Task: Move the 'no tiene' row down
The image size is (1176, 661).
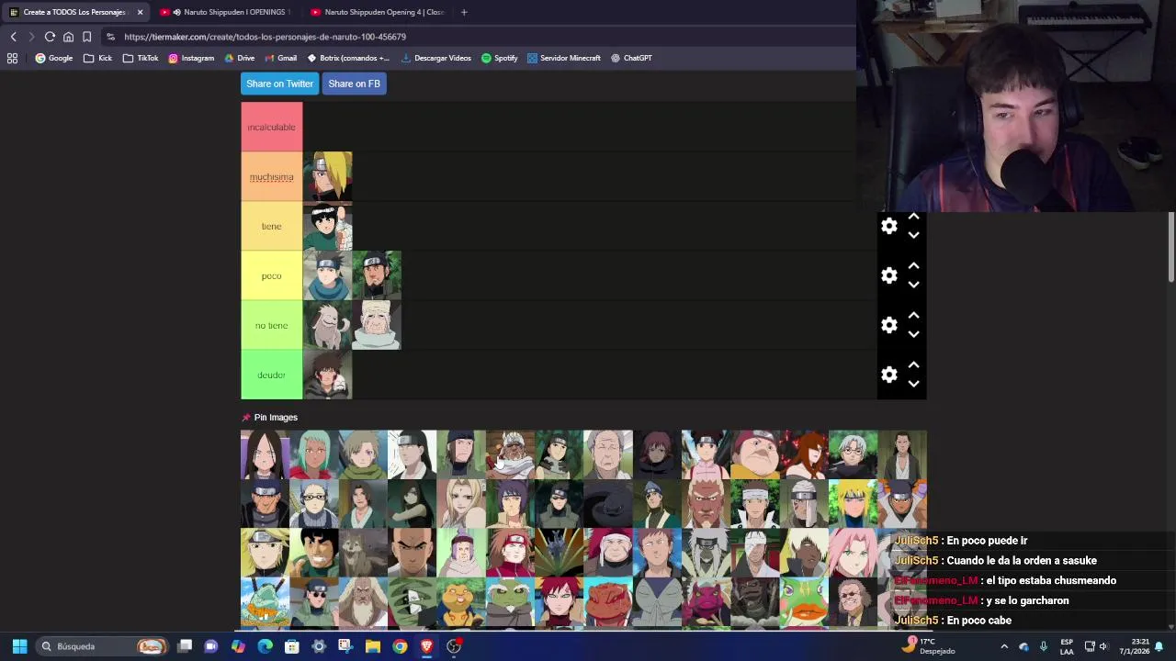Action: (913, 334)
